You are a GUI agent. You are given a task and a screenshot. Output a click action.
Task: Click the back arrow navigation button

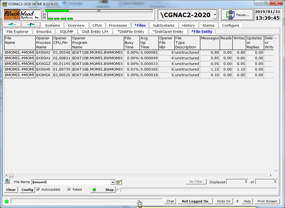point(12,25)
